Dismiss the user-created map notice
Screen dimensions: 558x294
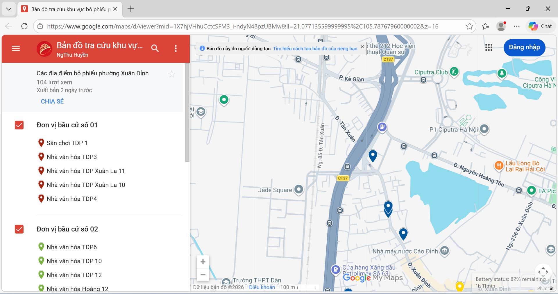pos(362,47)
